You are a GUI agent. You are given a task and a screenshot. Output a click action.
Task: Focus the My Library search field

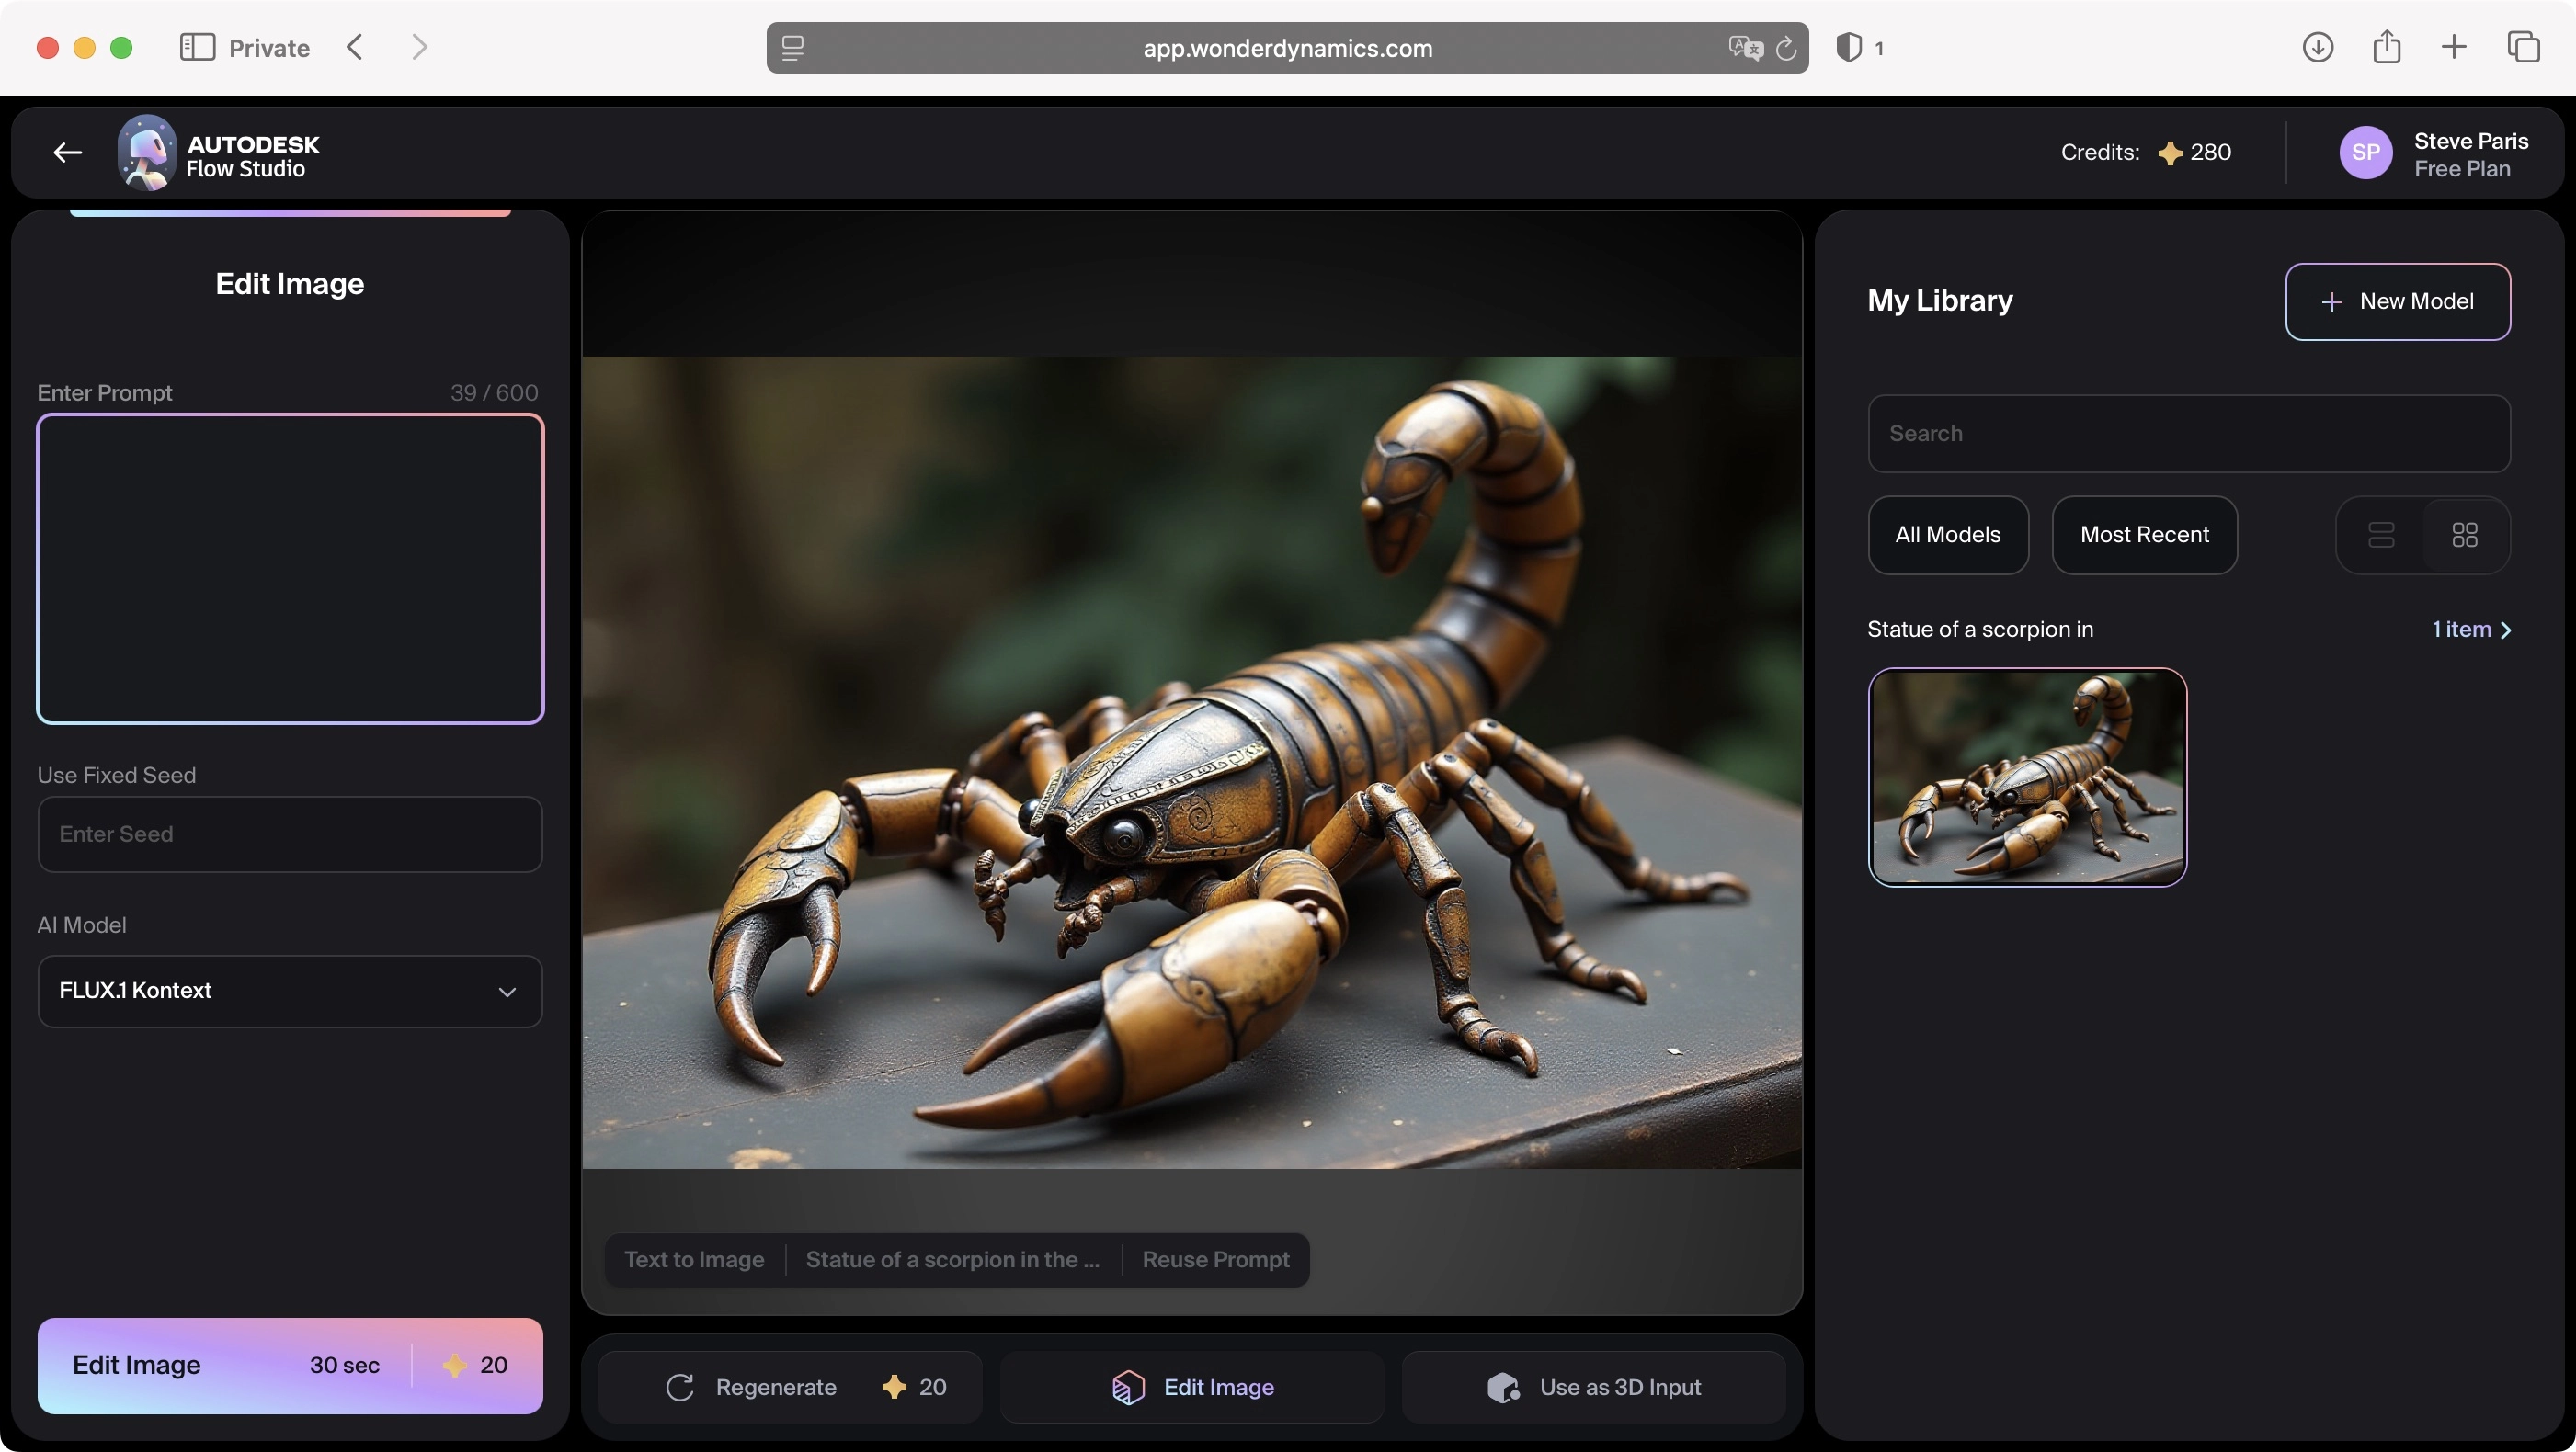pyautogui.click(x=2188, y=434)
